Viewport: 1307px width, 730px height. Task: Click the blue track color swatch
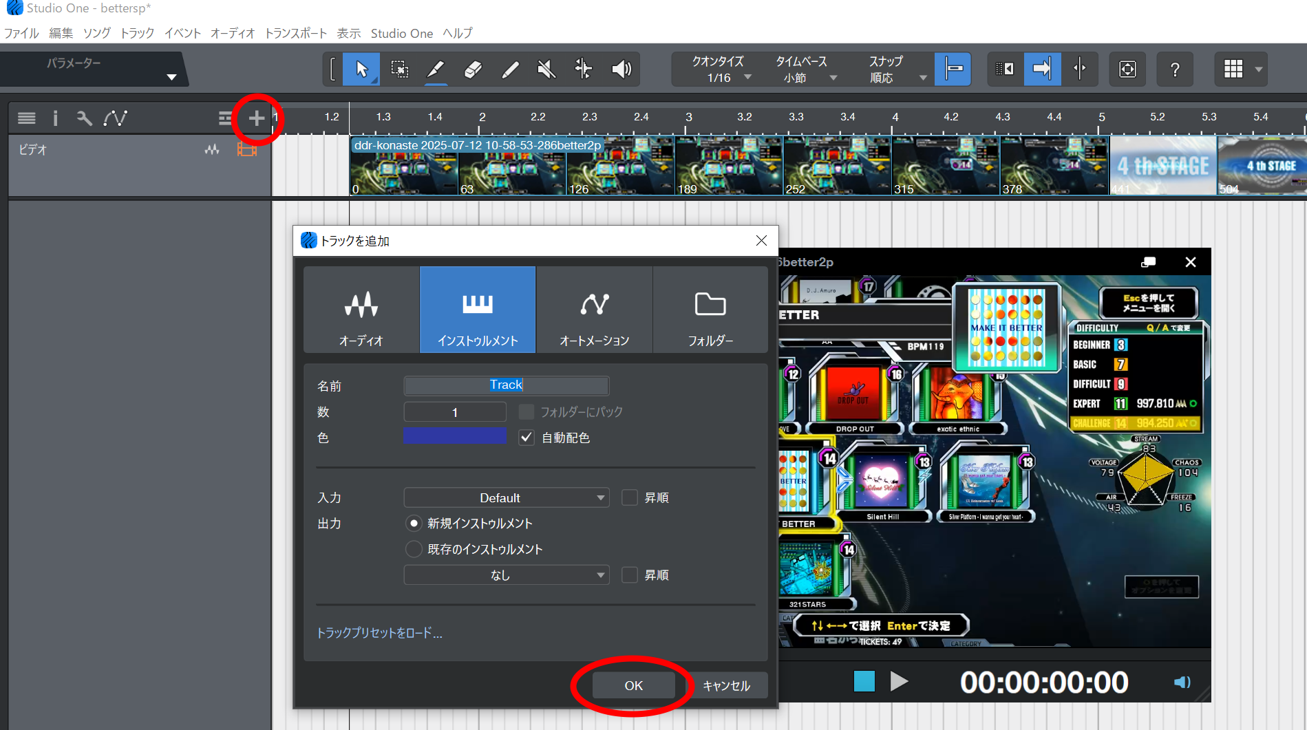pyautogui.click(x=455, y=436)
